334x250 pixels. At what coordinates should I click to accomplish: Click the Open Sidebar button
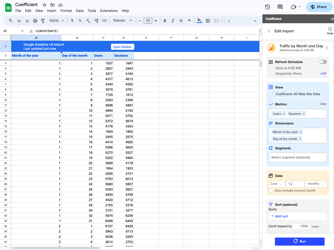[x=123, y=47]
